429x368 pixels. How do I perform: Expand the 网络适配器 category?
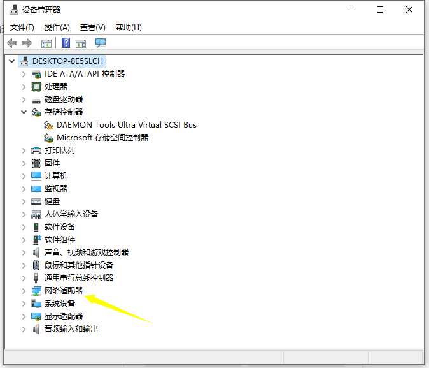click(24, 291)
